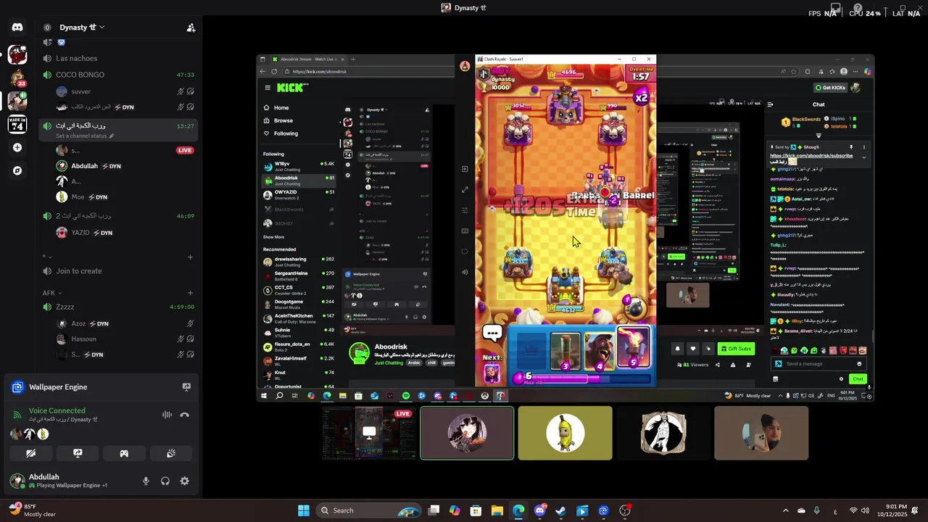928x522 pixels.
Task: Create channel with plus above Join to create
Action: [x=190, y=257]
